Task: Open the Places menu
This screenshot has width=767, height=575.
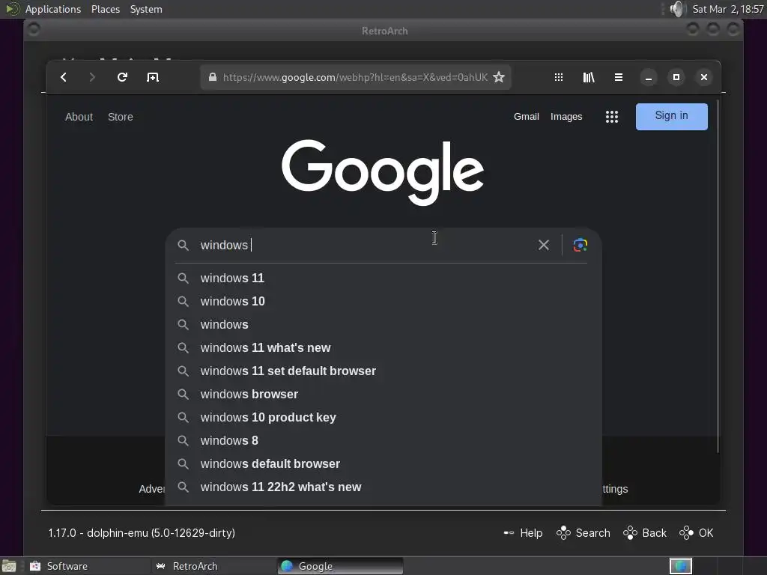Action: pyautogui.click(x=105, y=9)
